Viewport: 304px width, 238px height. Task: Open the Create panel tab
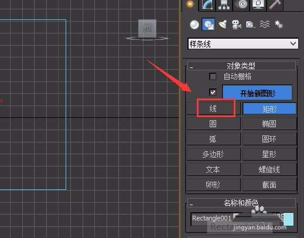[190, 5]
